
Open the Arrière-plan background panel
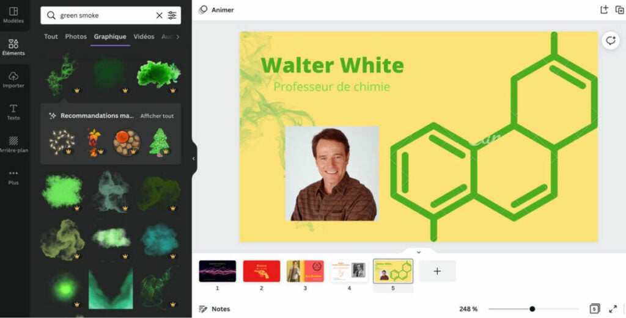click(13, 144)
